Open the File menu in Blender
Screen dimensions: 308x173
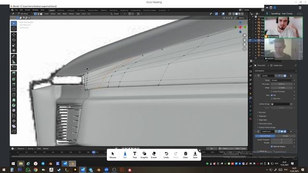tap(16, 10)
